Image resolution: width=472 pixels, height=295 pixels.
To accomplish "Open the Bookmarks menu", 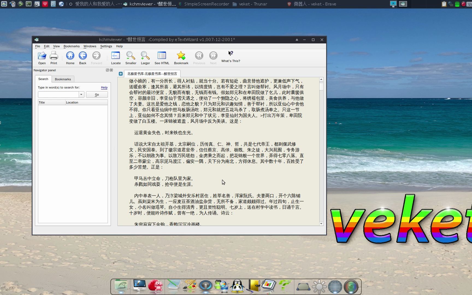I will (x=72, y=46).
